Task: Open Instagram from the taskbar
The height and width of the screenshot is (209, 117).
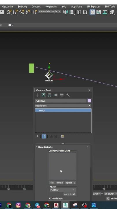Action: tap(18, 205)
